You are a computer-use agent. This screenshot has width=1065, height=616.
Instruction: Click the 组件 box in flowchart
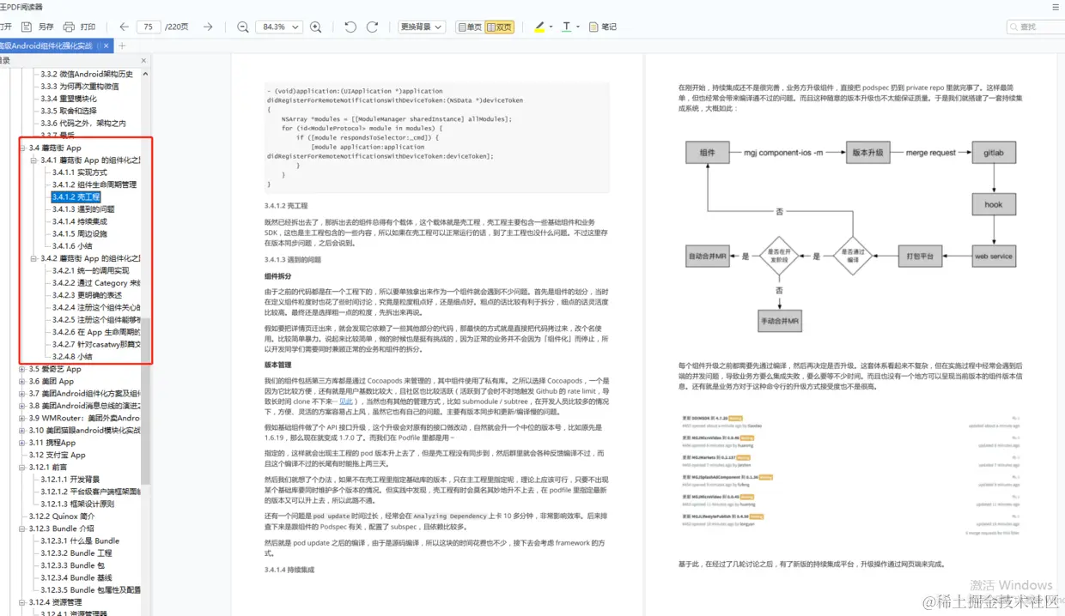click(707, 153)
